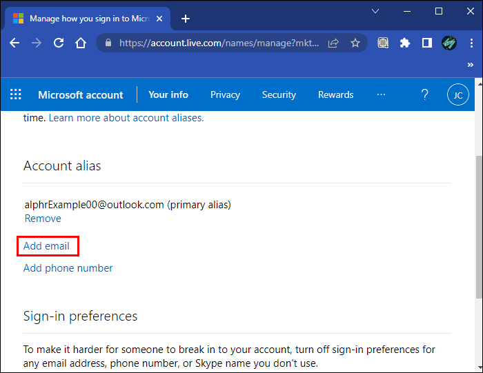483x373 pixels.
Task: Open the Security menu item
Action: pos(279,95)
